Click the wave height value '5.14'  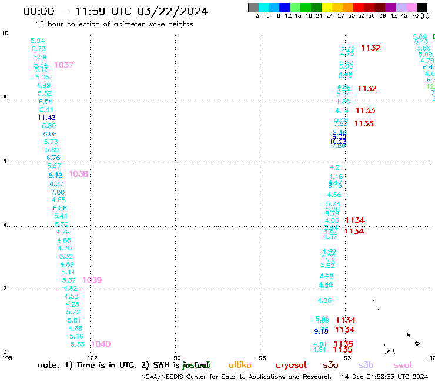[x=68, y=272]
